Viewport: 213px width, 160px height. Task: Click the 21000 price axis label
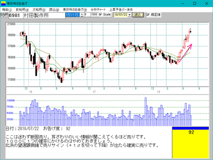(11, 24)
